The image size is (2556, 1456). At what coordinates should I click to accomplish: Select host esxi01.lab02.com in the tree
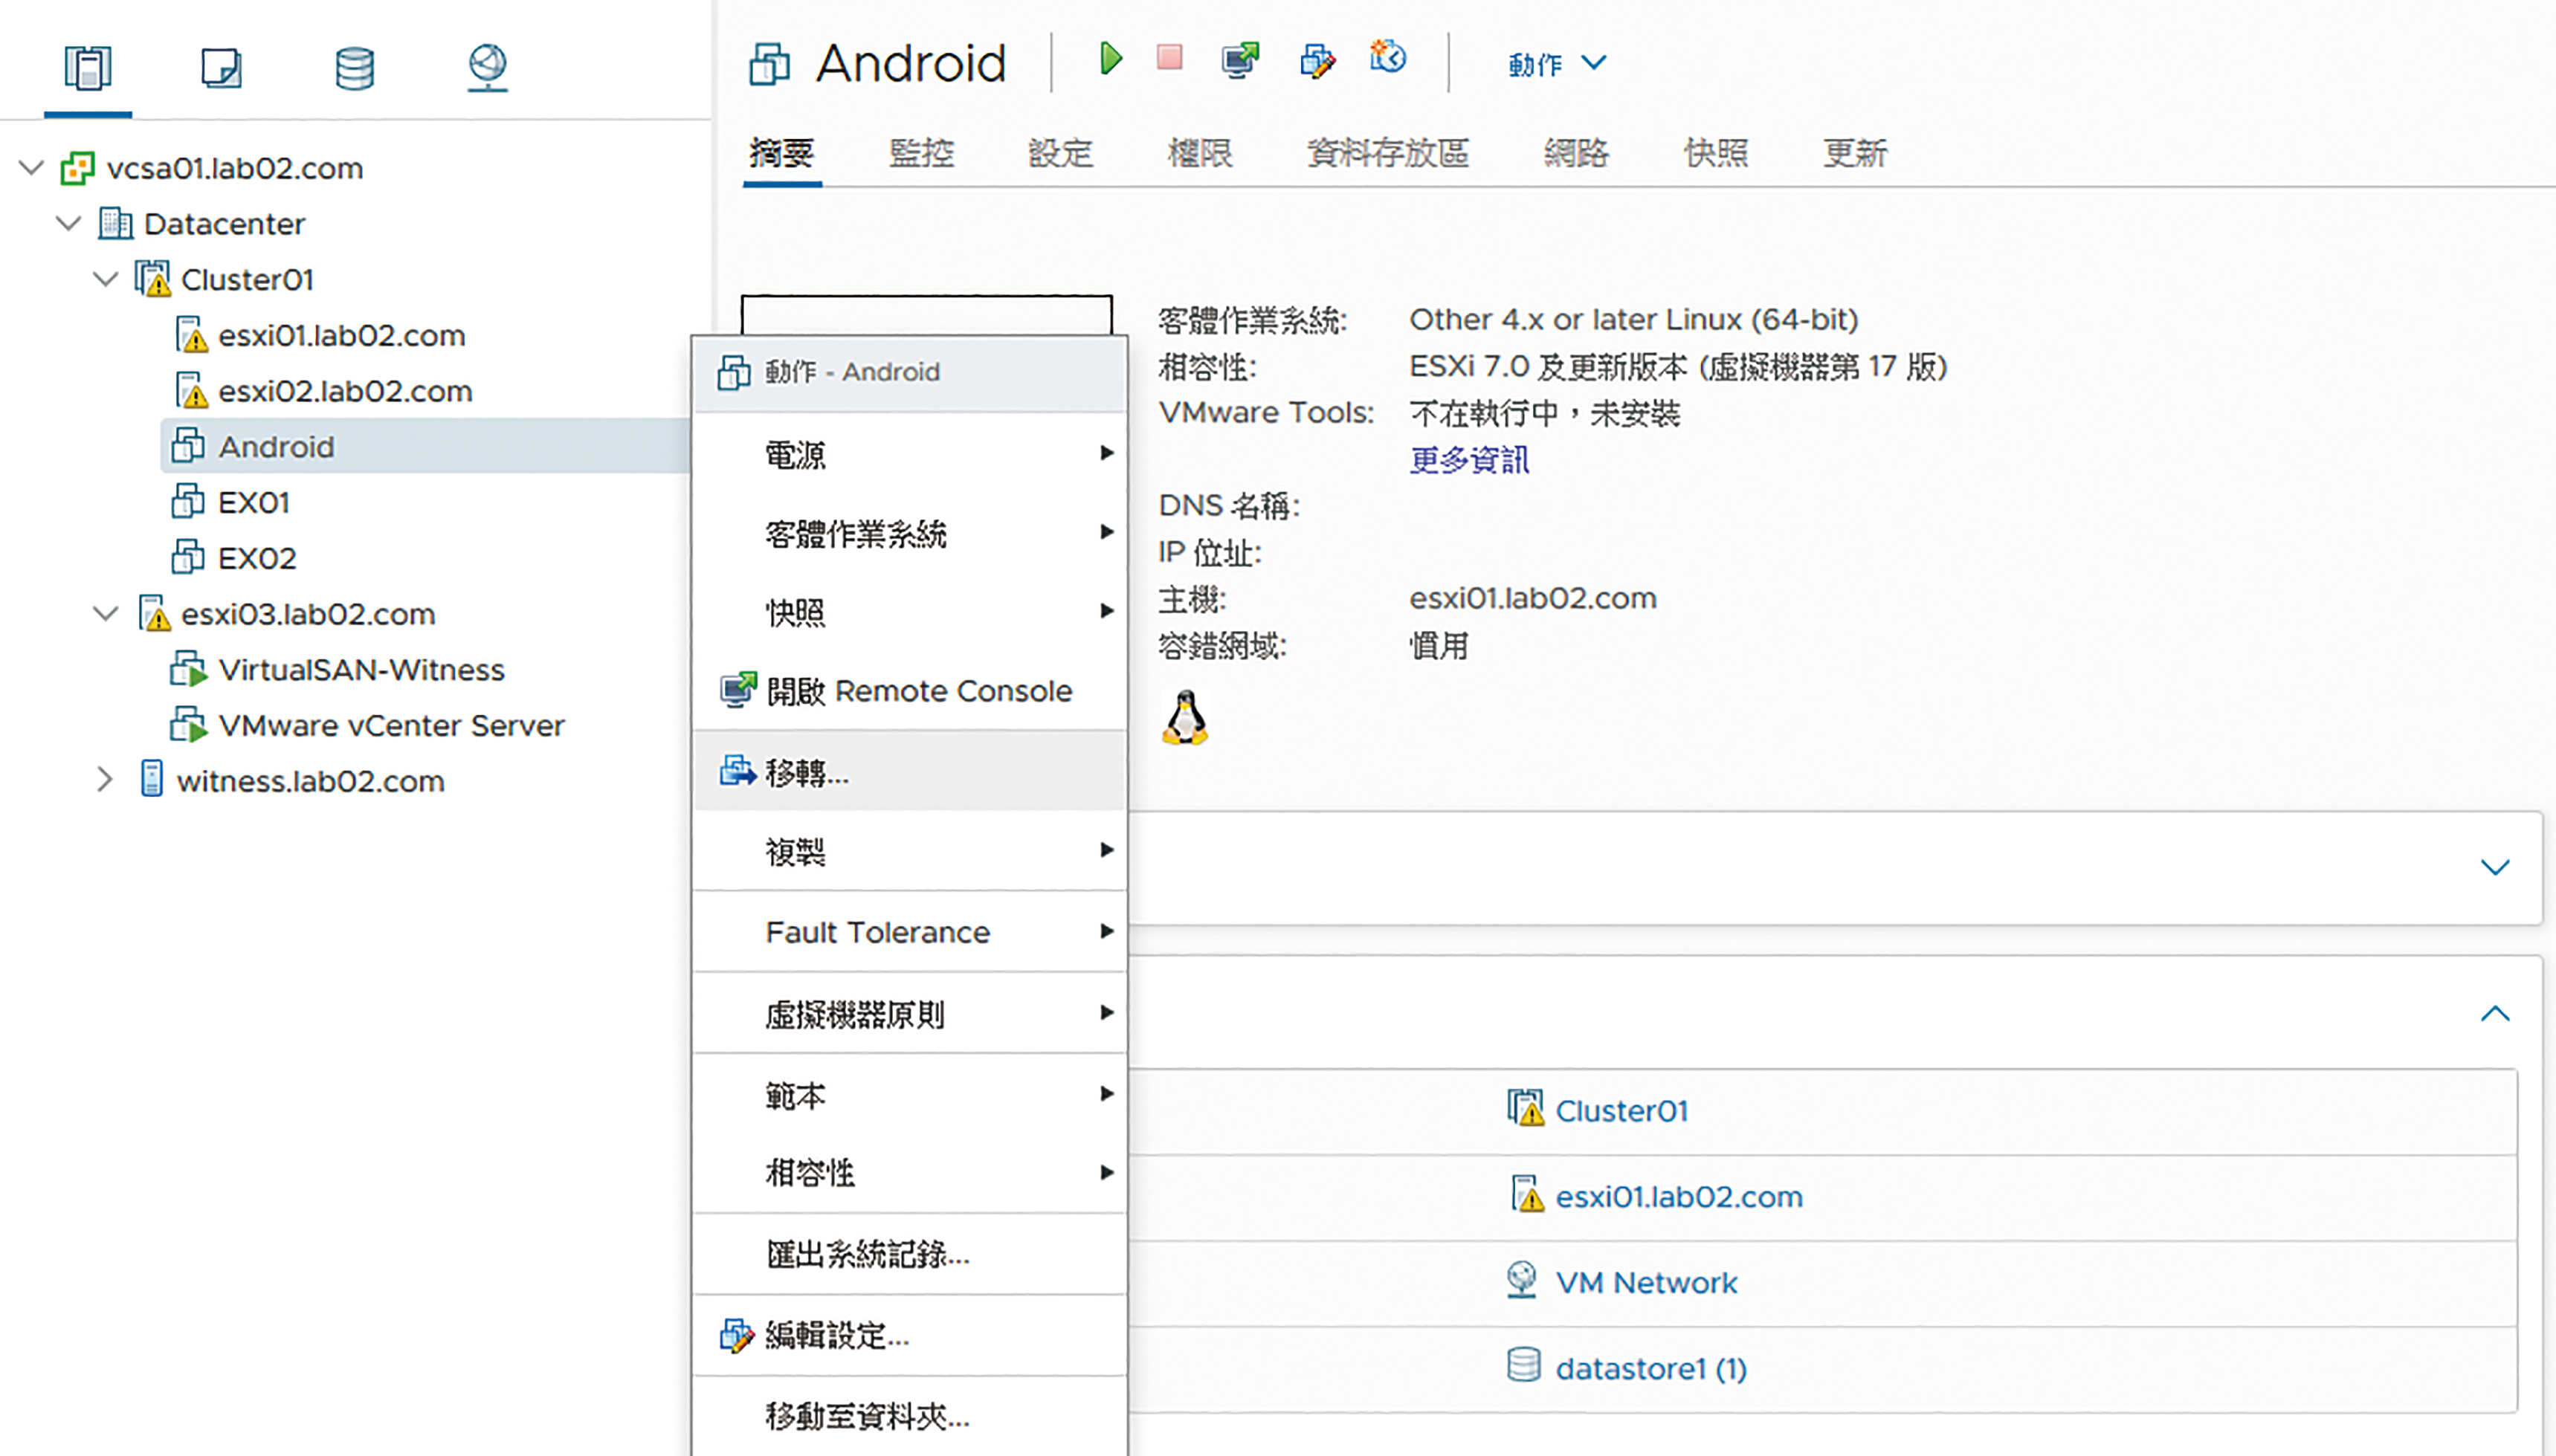(x=341, y=335)
